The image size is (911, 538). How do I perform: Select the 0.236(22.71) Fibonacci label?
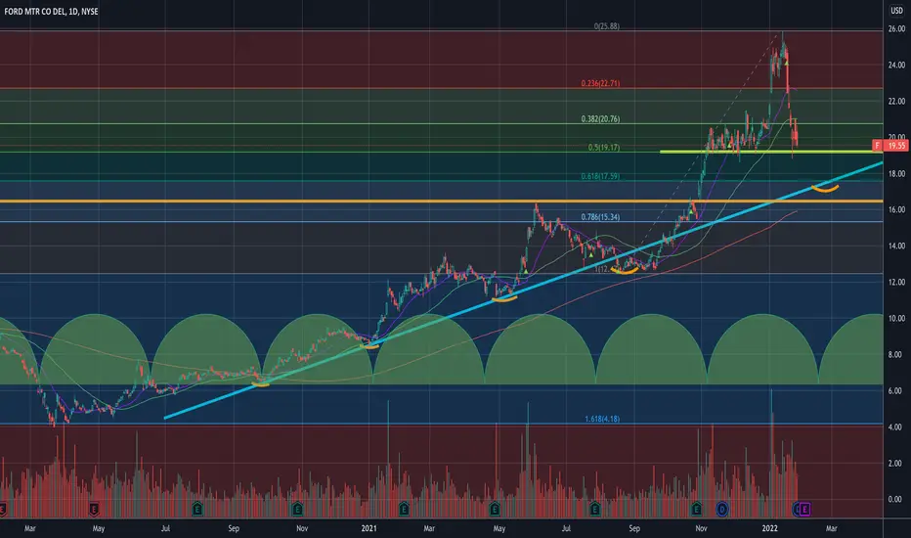(600, 83)
